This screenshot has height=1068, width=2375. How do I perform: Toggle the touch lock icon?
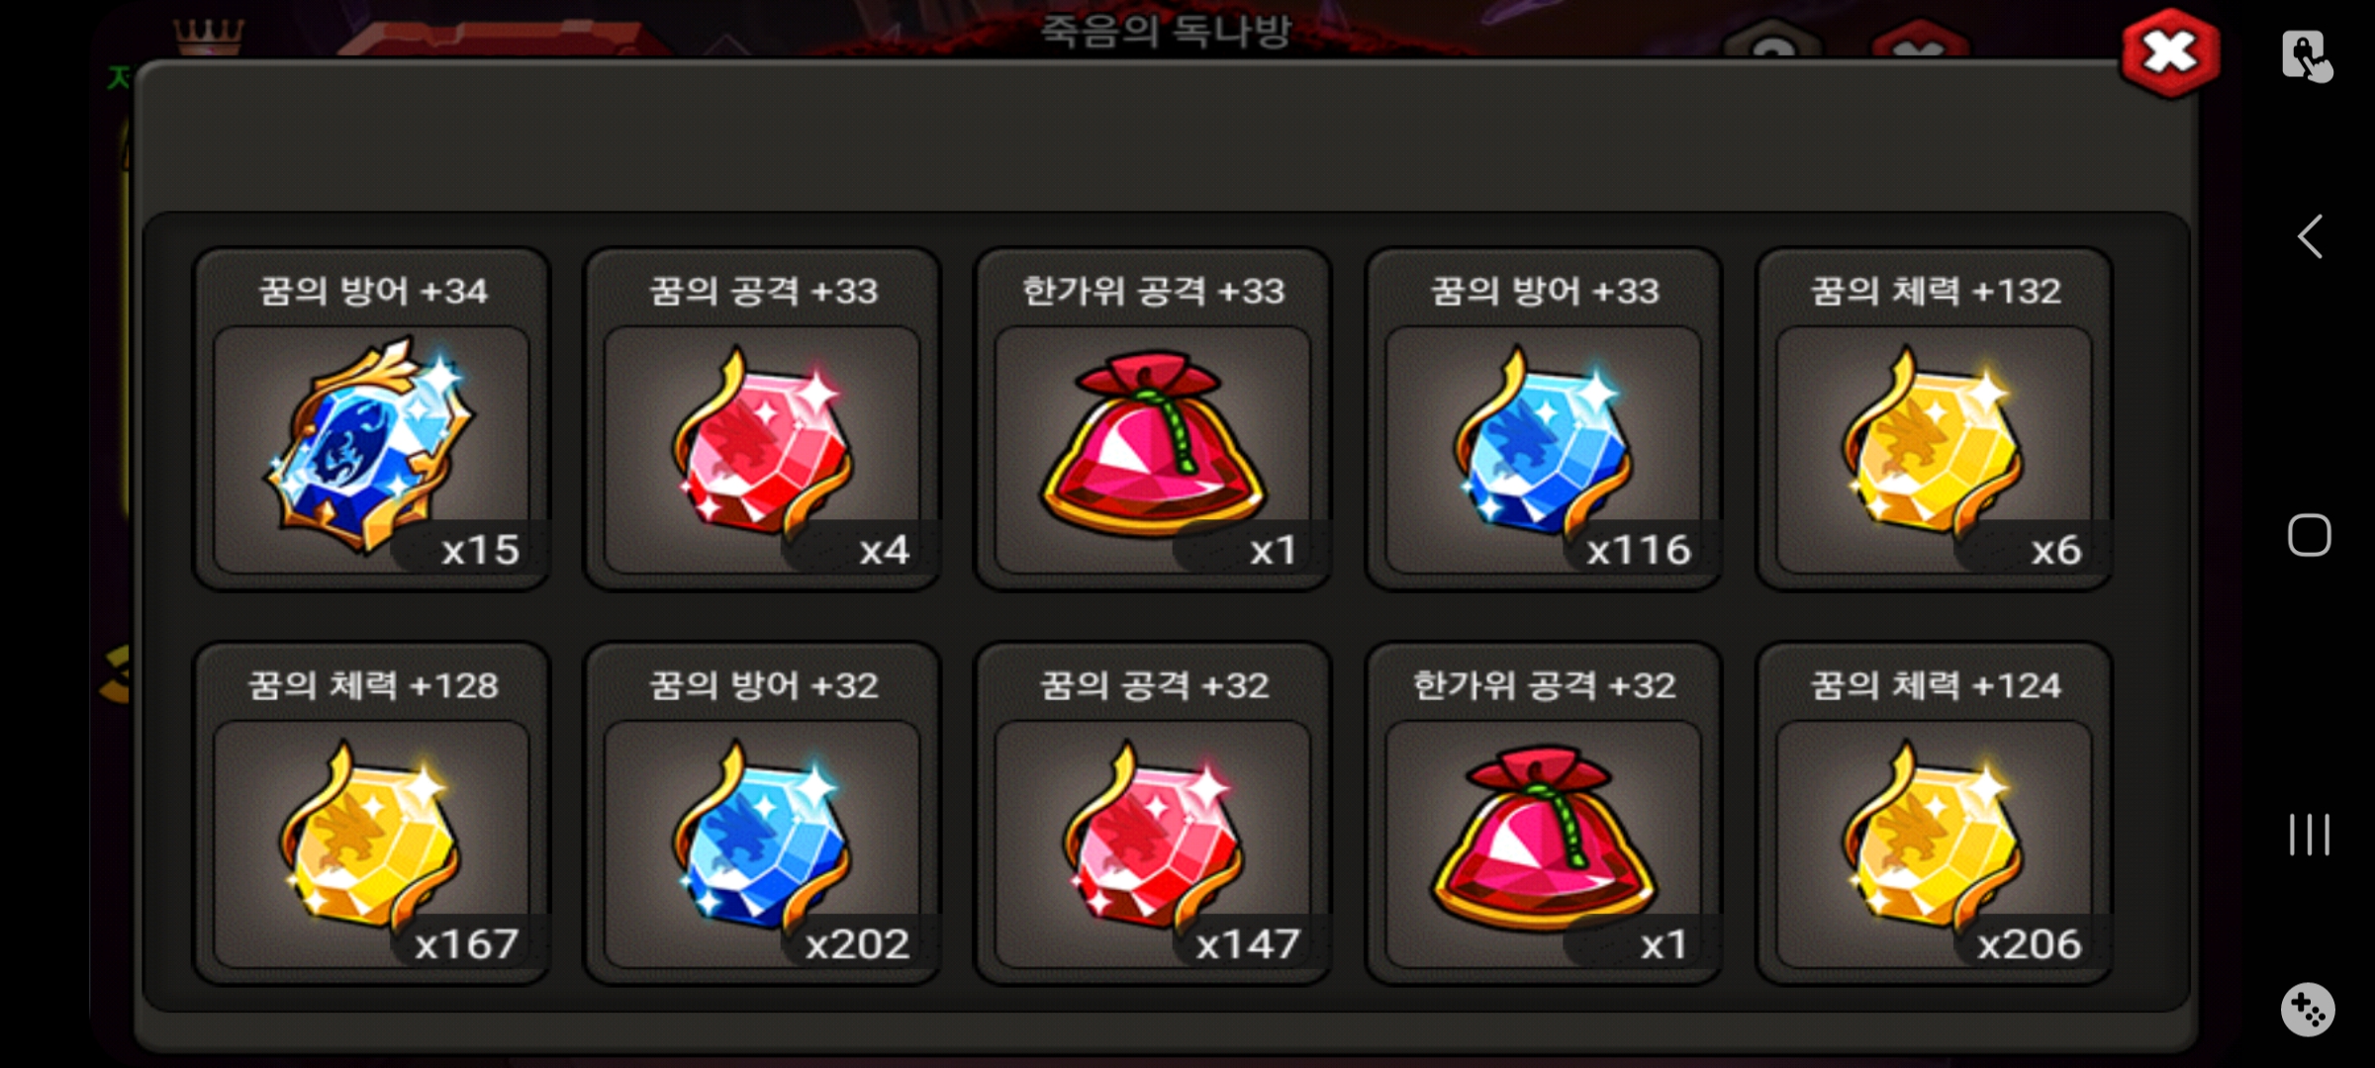2307,56
